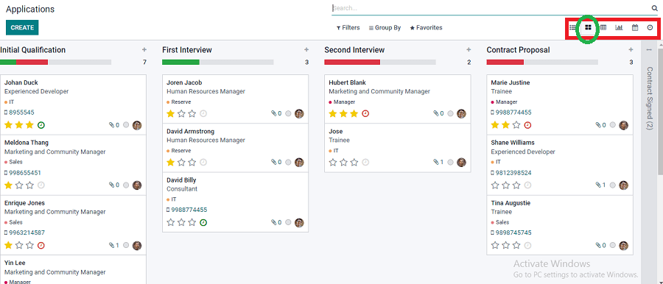The image size is (663, 284).
Task: Click Enrique Jones's red activity clock
Action: (41, 246)
